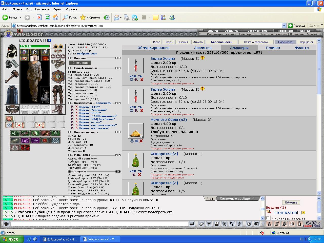Click the helmet equipment slot
The image size is (324, 243).
tap(12, 51)
